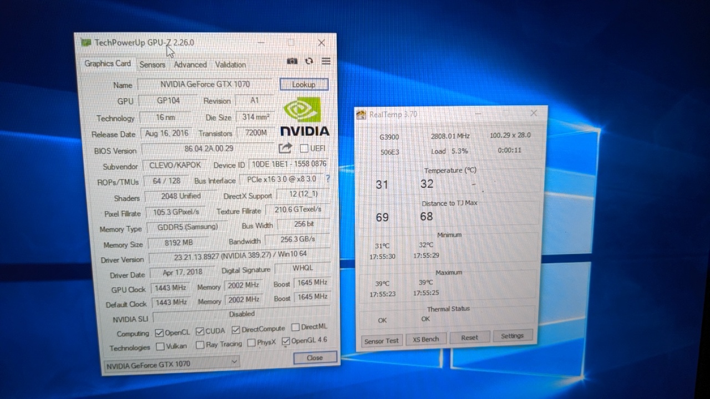Click RealTemp G3900 CPU label
The width and height of the screenshot is (710, 399).
389,137
